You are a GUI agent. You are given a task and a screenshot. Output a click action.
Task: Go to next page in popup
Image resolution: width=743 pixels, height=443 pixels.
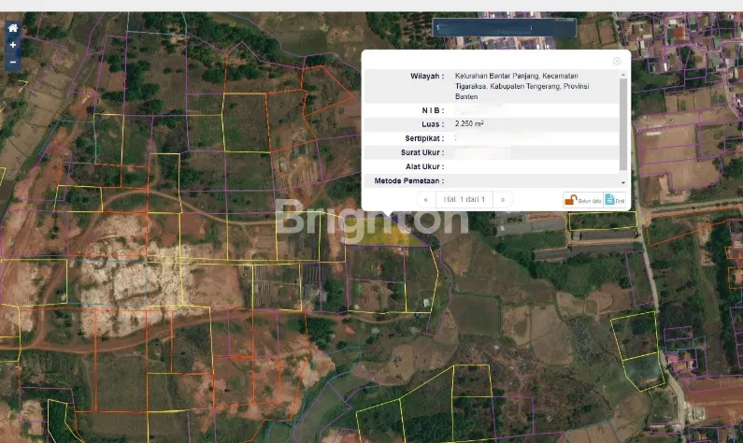click(x=503, y=199)
